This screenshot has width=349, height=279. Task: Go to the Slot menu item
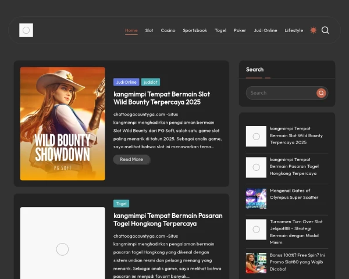coord(149,30)
